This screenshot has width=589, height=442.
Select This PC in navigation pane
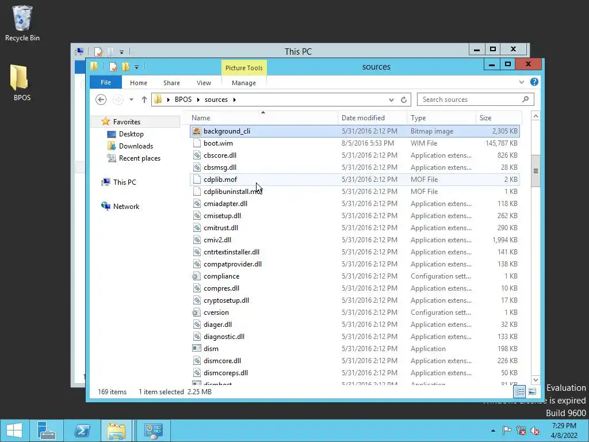pos(124,182)
